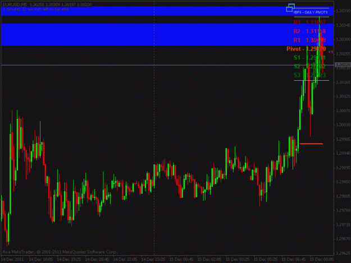
Task: Click the R1 resistance level label
Action: coord(309,40)
